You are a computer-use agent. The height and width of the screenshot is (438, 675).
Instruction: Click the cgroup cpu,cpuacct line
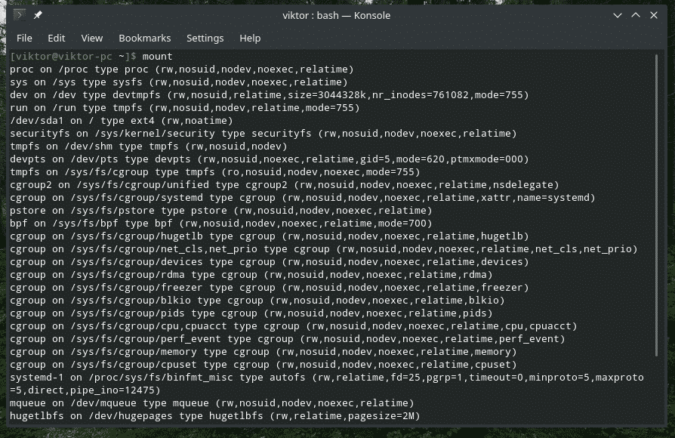[293, 326]
